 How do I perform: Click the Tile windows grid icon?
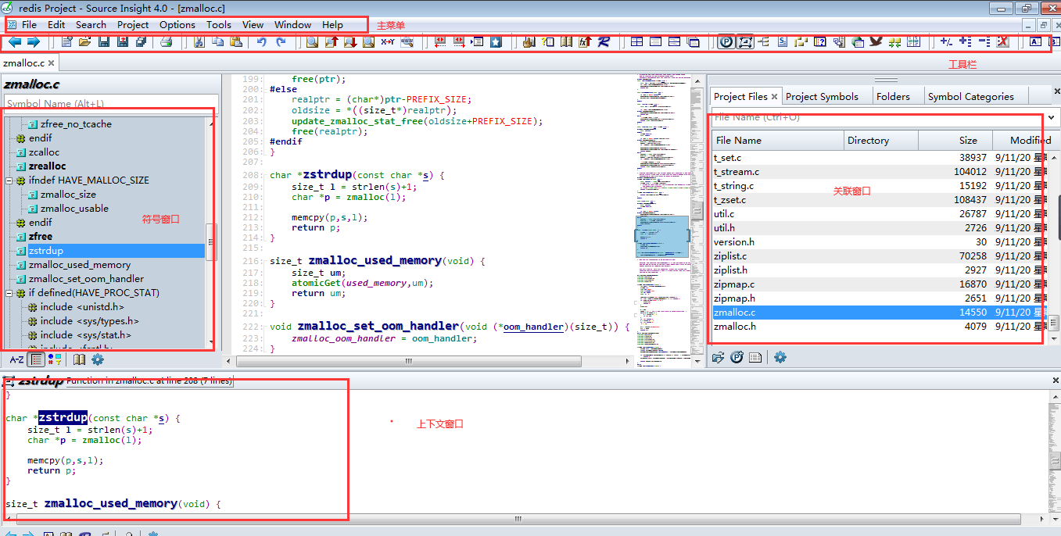[636, 41]
